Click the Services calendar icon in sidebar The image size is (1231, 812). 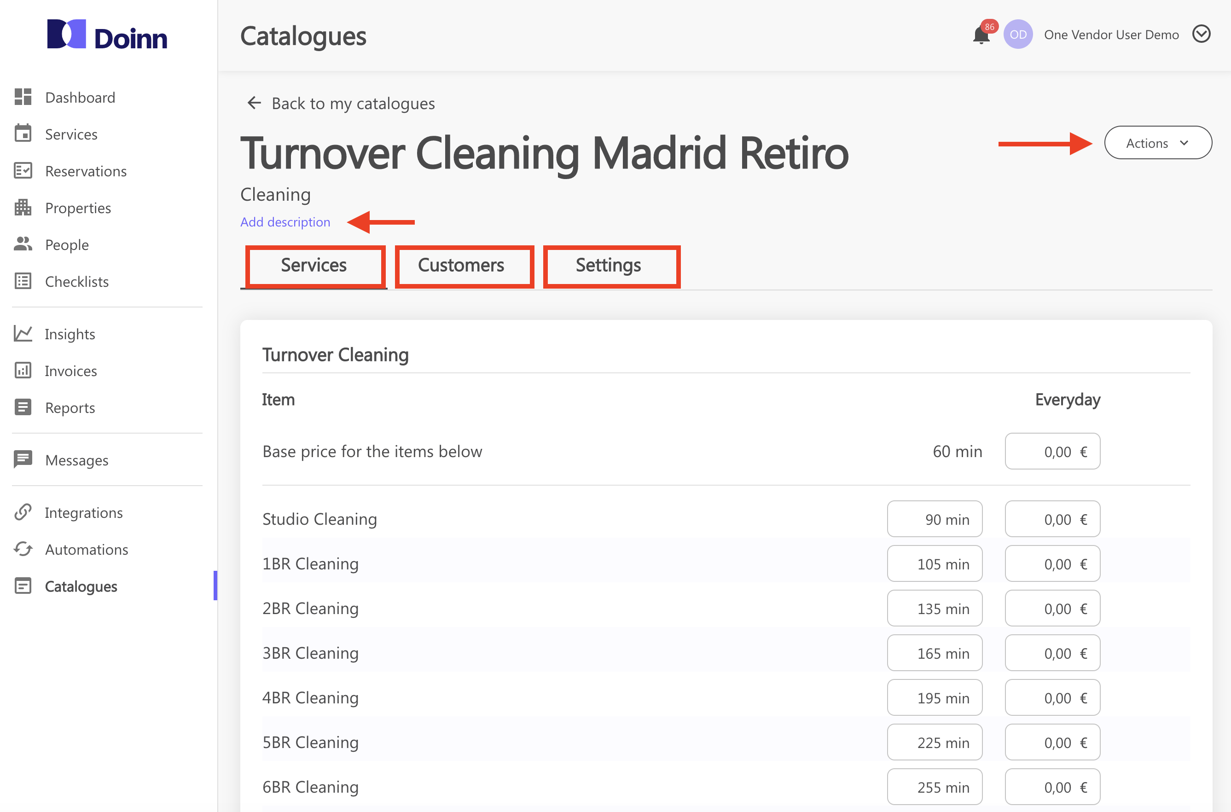[23, 133]
